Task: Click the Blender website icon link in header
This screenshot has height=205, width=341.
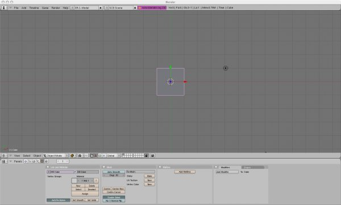Action: (140, 7)
